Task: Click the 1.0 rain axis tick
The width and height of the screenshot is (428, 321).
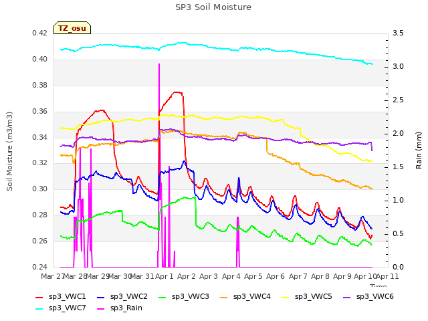Action: coord(399,201)
